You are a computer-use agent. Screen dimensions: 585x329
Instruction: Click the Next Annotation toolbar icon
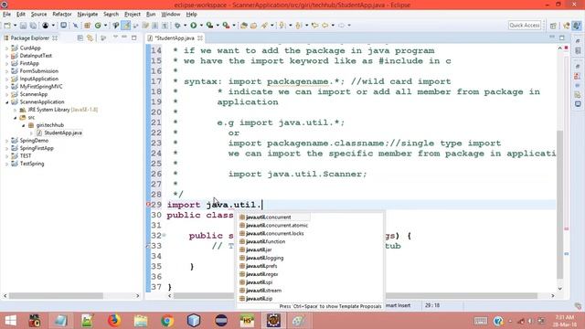click(282, 26)
